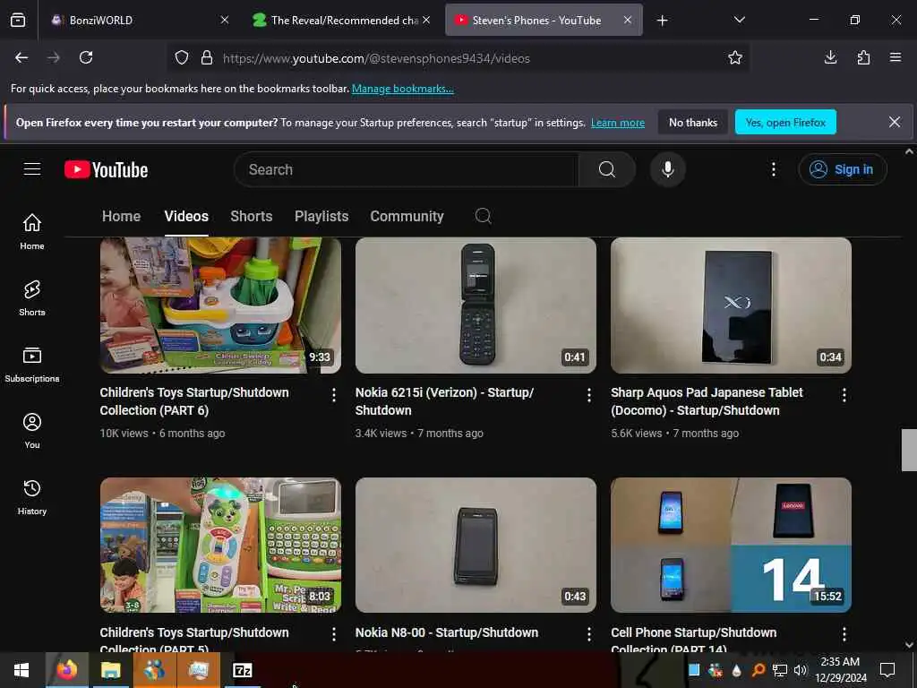
Task: View site info via the padlock
Action: tap(207, 57)
